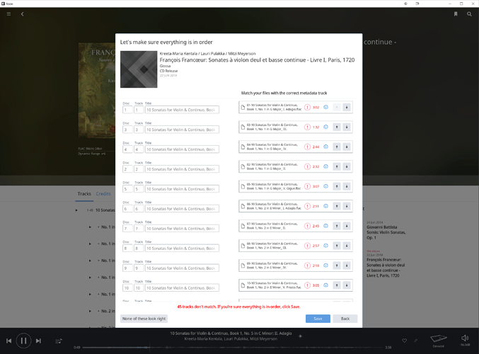The image size is (479, 354).
Task: Click album title François Francœur in dialog
Action: [x=257, y=60]
